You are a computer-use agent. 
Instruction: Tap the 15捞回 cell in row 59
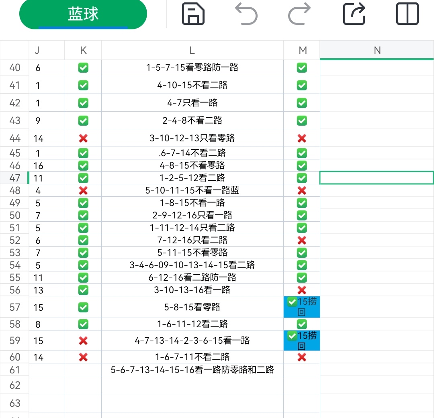coord(302,341)
